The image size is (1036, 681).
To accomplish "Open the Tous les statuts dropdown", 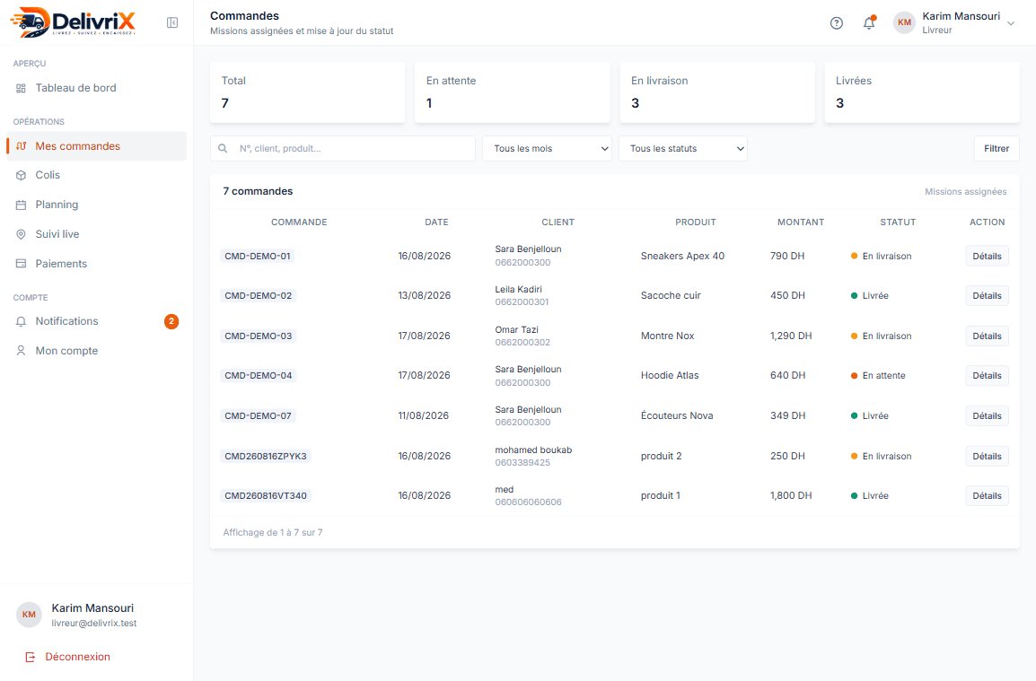I will tap(682, 149).
